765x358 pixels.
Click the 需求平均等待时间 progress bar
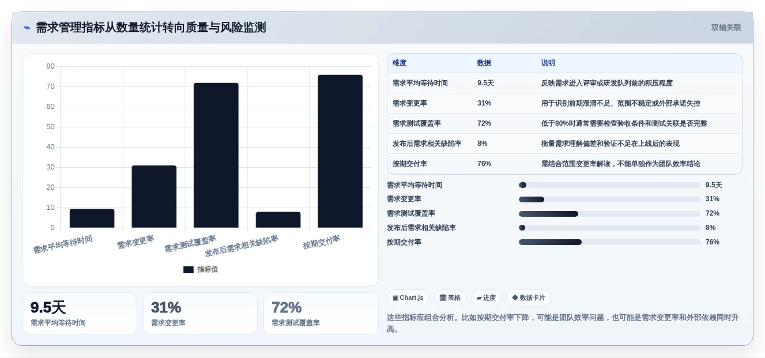(610, 185)
